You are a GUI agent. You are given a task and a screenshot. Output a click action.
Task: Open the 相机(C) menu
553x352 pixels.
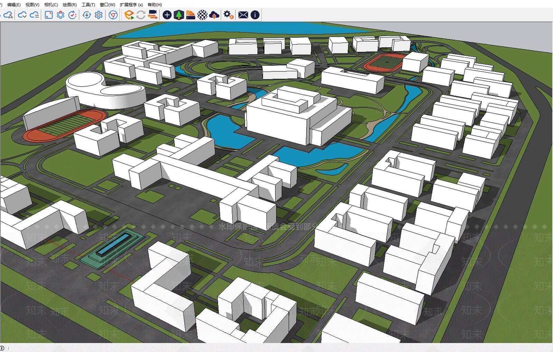(x=51, y=5)
